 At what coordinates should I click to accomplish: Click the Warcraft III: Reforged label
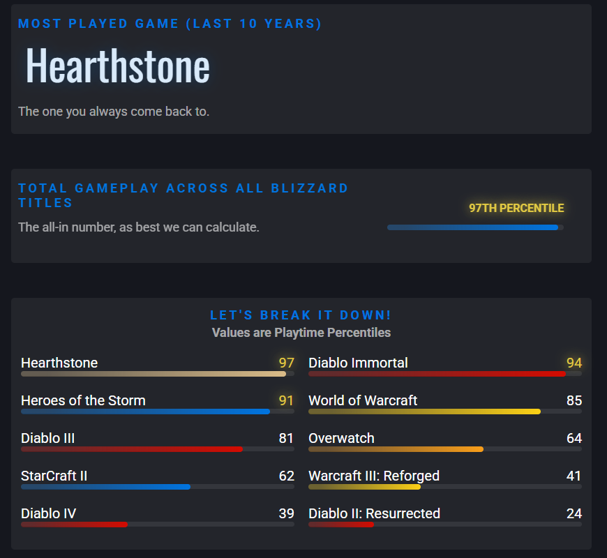[x=374, y=476]
